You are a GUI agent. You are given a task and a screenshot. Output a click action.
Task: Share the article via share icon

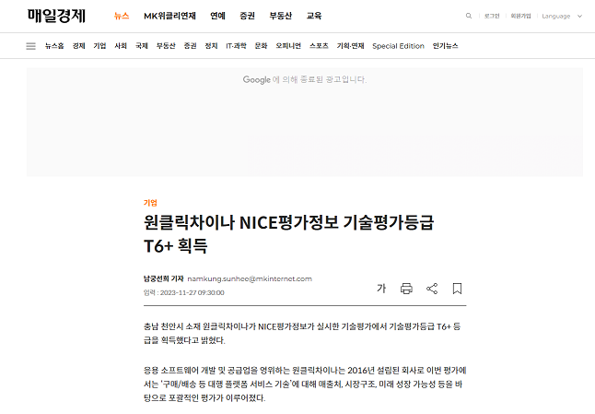(x=432, y=289)
